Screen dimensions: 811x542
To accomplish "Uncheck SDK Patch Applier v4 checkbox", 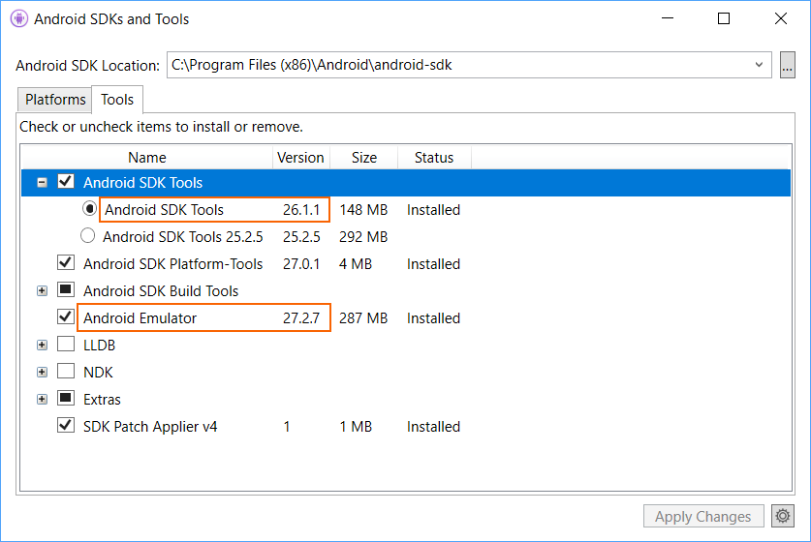I will point(66,426).
